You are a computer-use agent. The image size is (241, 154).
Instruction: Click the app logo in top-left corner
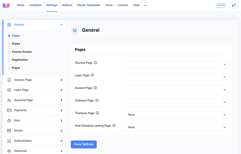pyautogui.click(x=6, y=5)
